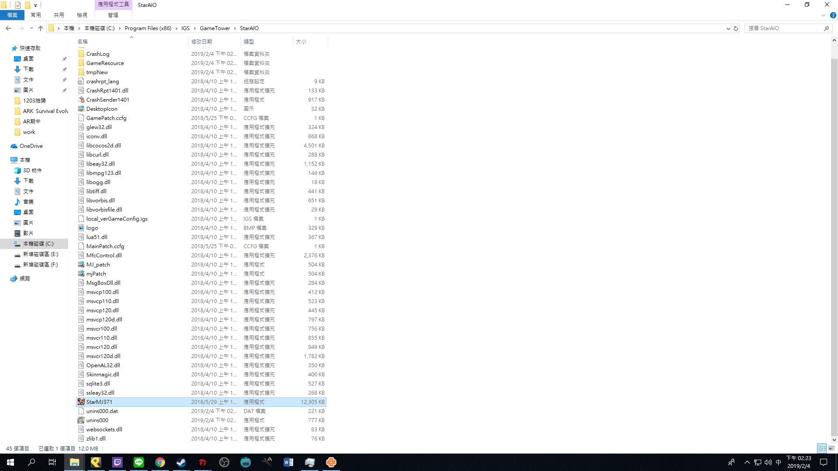Sort files by 修改日期 column
The width and height of the screenshot is (838, 471).
[x=214, y=42]
